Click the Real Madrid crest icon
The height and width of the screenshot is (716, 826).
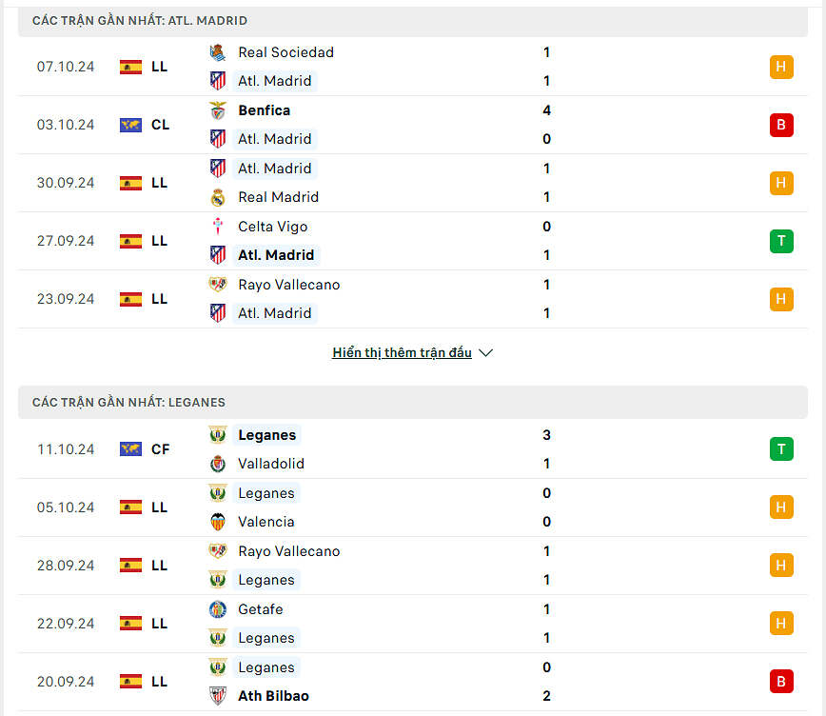218,197
